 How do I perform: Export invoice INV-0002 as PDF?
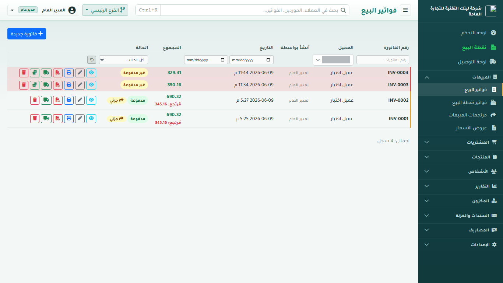pyautogui.click(x=58, y=100)
